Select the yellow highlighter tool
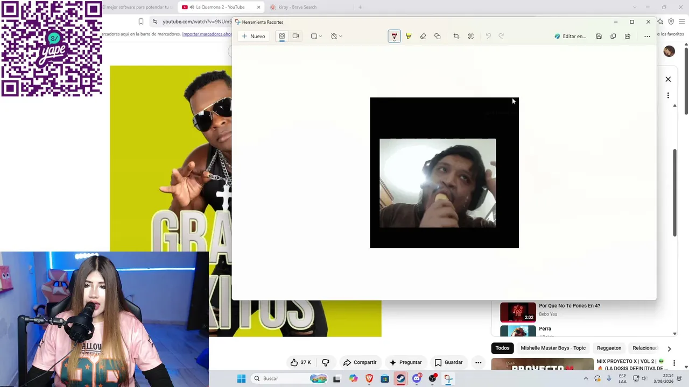 tap(409, 36)
